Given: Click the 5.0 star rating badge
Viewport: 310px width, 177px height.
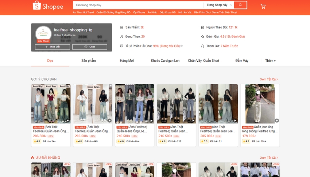Looking at the screenshot, I should pos(204,141).
